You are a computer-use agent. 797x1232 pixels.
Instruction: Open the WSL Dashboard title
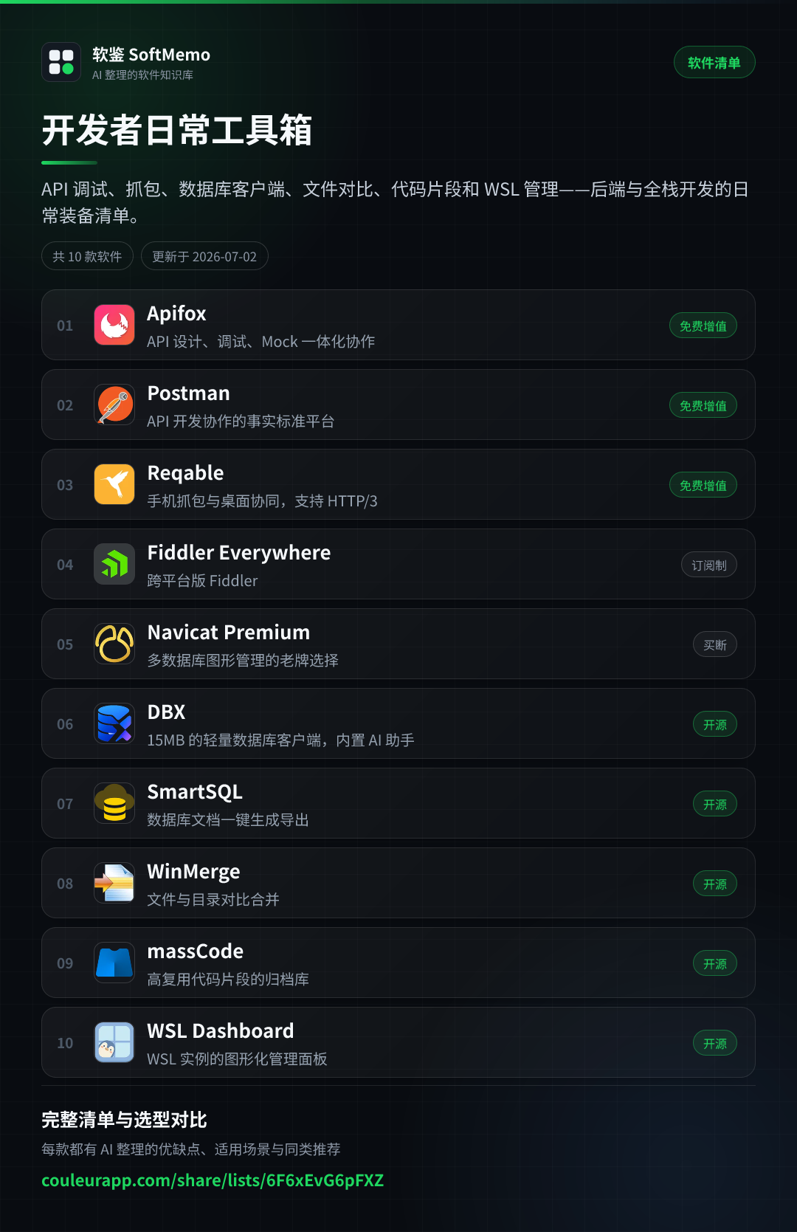click(221, 1030)
